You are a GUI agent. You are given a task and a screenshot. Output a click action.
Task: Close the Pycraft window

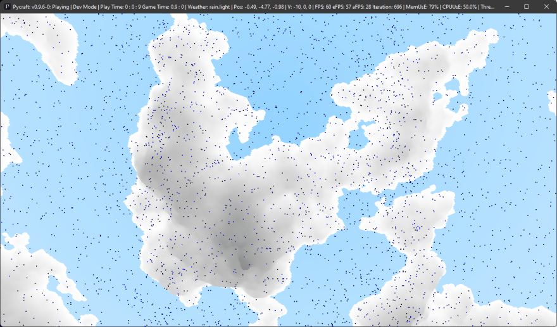[x=546, y=7]
